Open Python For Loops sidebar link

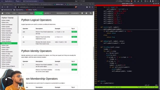tap(6, 58)
